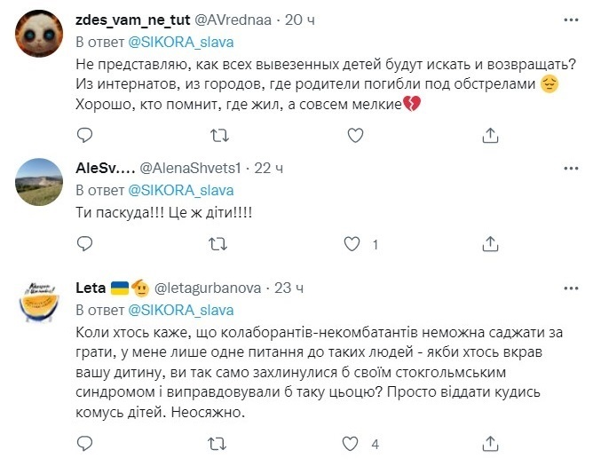593x466 pixels.
Task: Share the AlenaShvets1 tweet
Action: tap(490, 243)
